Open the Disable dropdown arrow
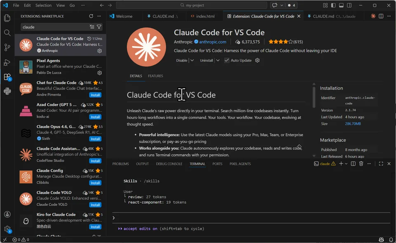The width and height of the screenshot is (396, 243). [x=192, y=60]
